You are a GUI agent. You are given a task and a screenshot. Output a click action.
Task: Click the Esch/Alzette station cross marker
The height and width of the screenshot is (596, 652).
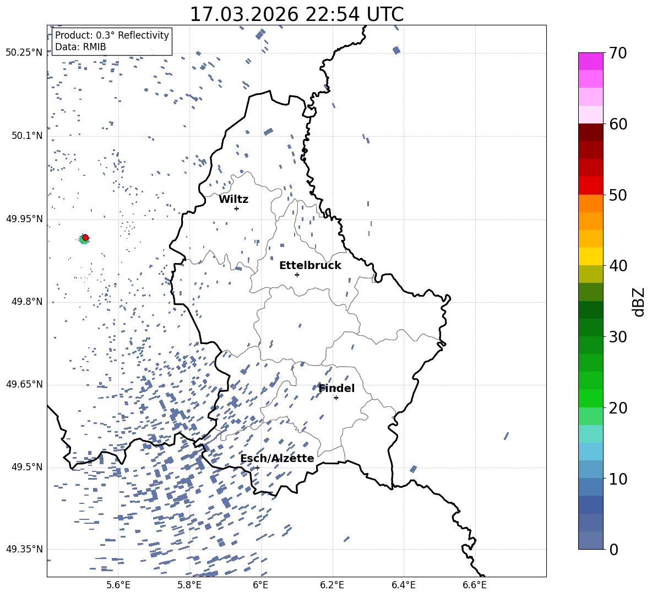257,468
